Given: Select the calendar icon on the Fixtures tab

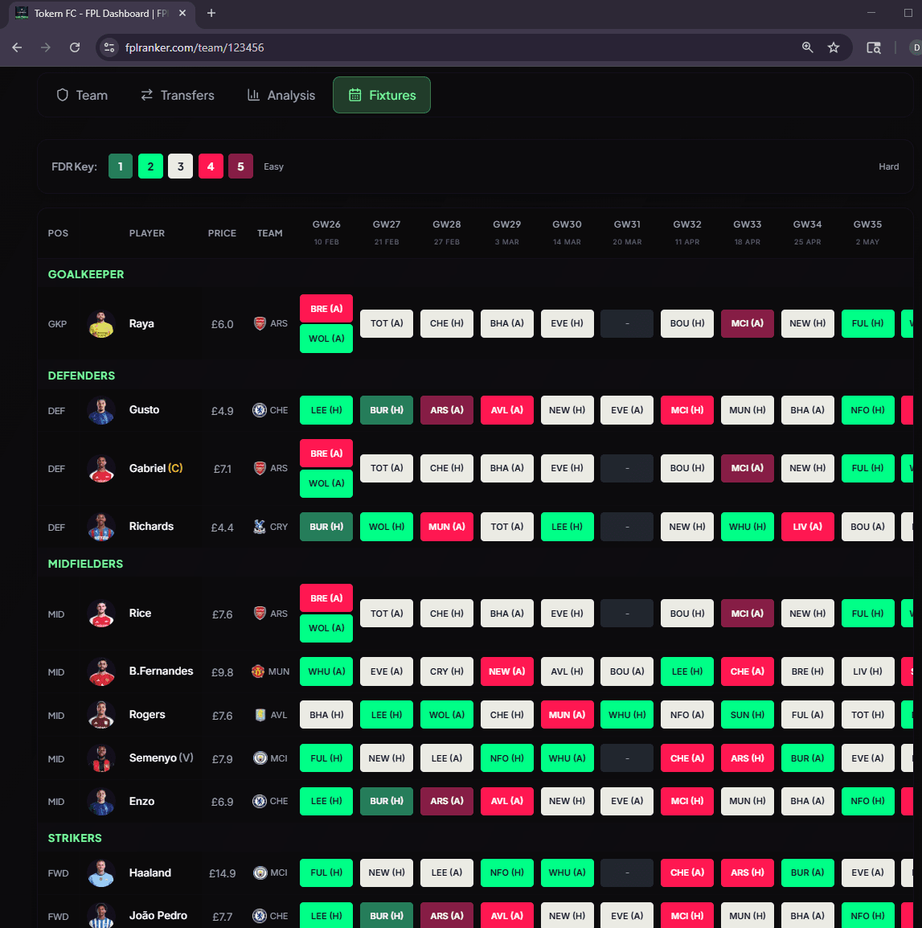Looking at the screenshot, I should 354,95.
